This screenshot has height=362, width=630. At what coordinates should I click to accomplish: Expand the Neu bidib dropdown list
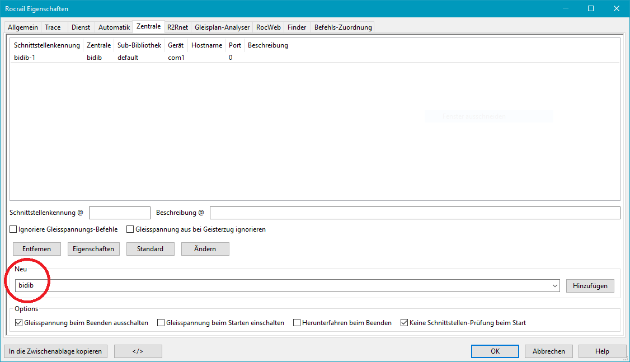pyautogui.click(x=554, y=286)
